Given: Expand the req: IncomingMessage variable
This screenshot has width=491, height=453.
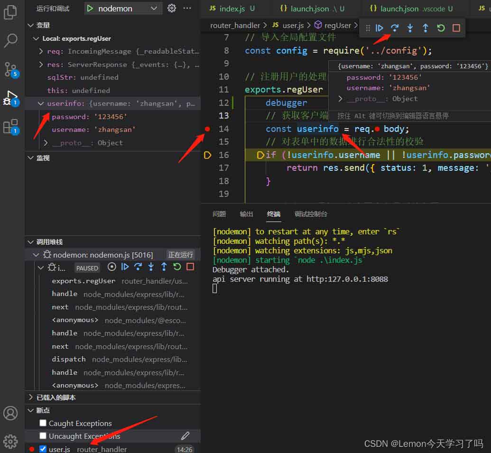Looking at the screenshot, I should point(41,51).
